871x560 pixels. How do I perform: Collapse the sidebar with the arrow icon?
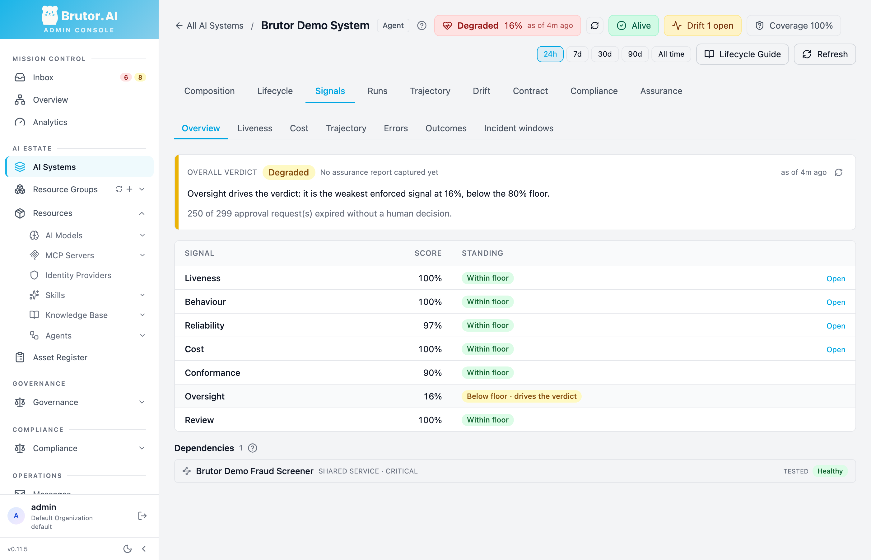point(144,549)
